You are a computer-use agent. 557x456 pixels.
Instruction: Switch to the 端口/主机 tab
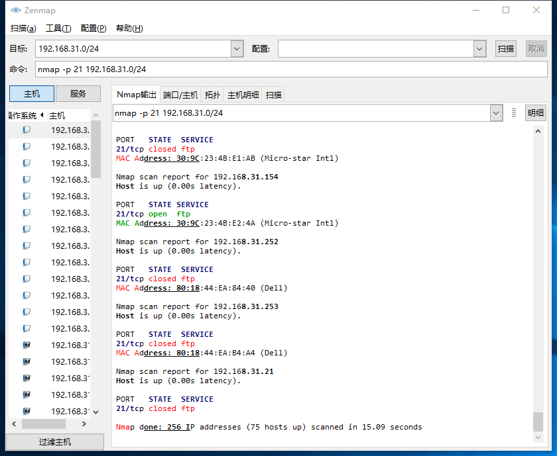tap(180, 95)
